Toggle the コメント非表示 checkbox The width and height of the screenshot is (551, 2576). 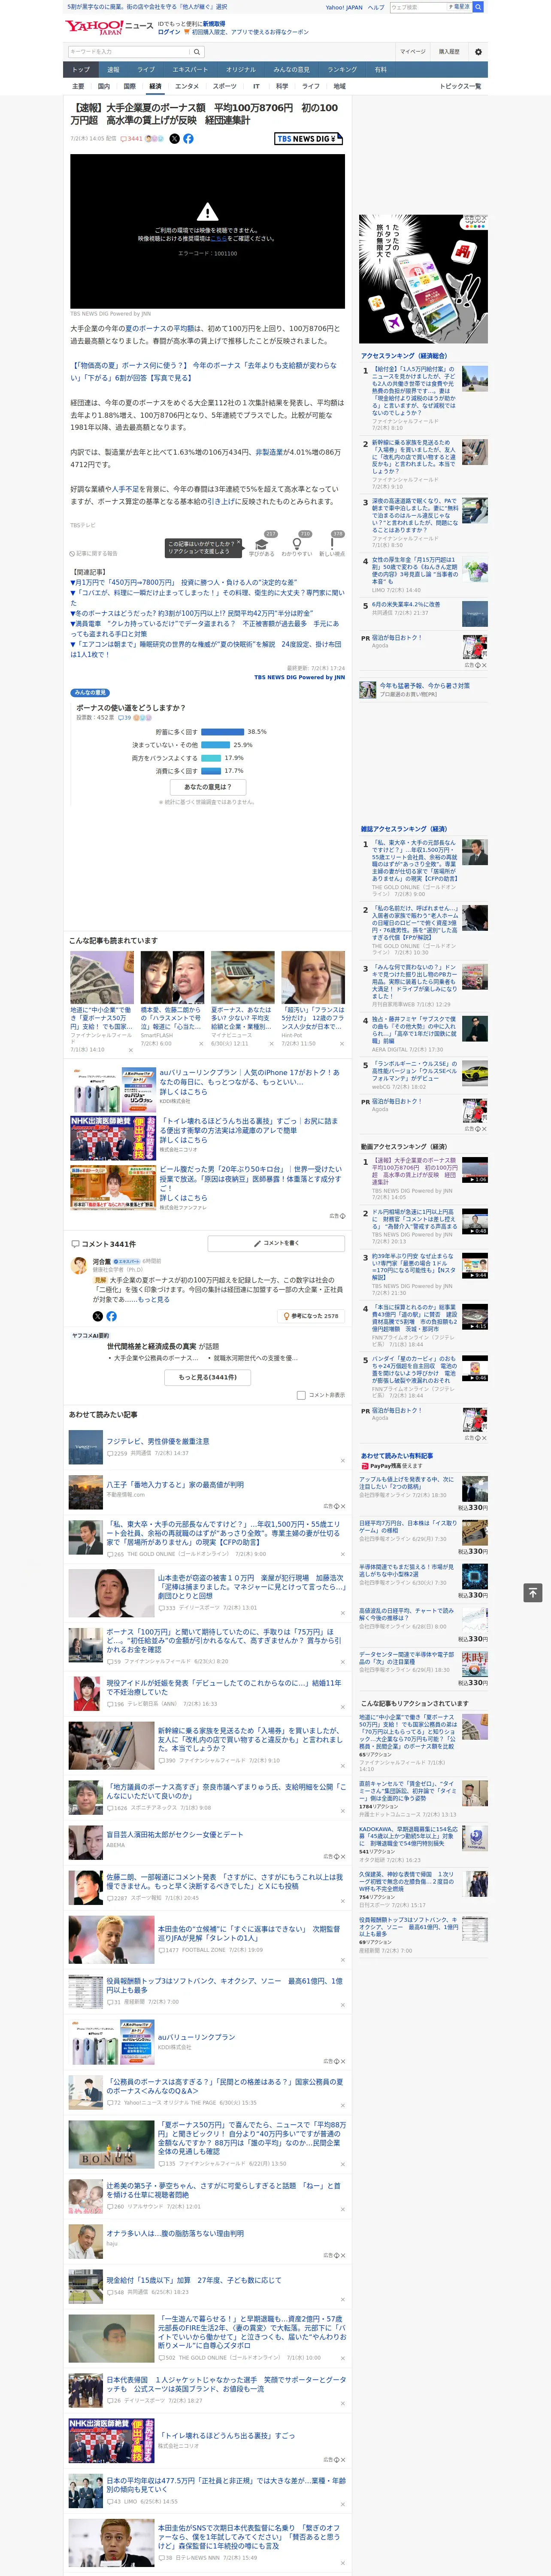(301, 1395)
